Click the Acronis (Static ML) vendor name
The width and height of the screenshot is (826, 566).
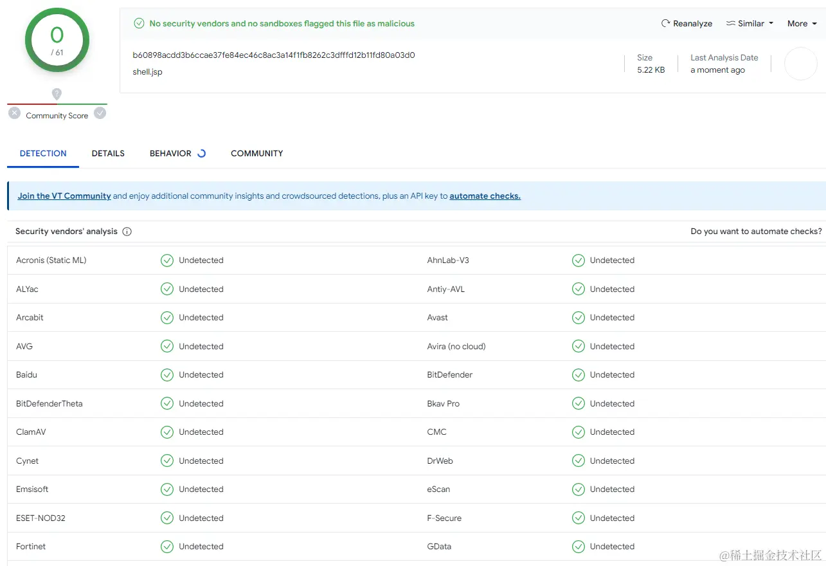click(x=51, y=260)
